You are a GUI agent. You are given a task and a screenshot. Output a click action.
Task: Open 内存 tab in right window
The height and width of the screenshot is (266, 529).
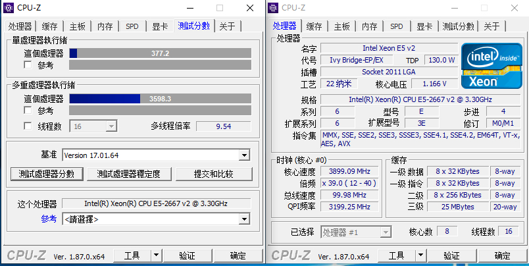point(369,26)
